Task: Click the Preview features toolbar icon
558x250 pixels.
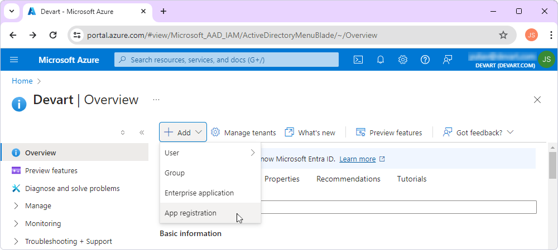Action: click(x=361, y=132)
